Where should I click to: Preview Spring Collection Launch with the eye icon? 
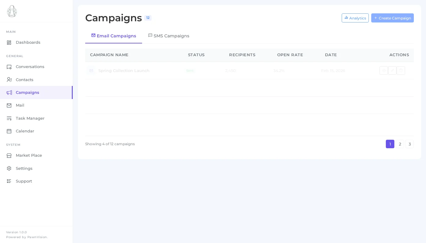[x=384, y=70]
